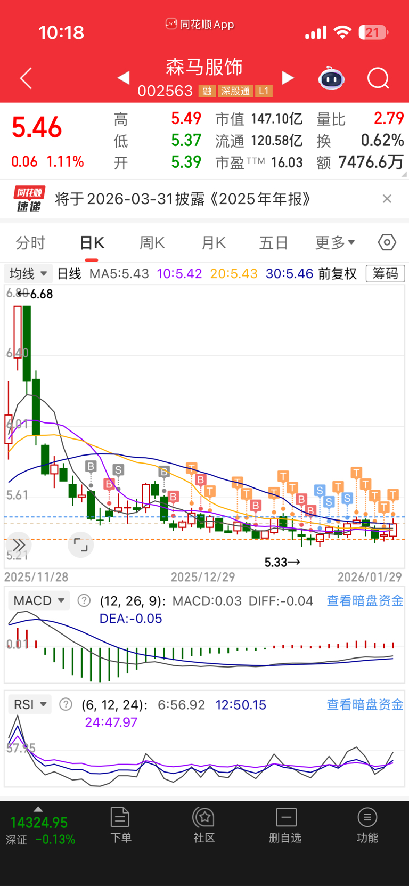Open the 功能 functions menu
Image resolution: width=409 pixels, height=886 pixels.
pyautogui.click(x=367, y=825)
